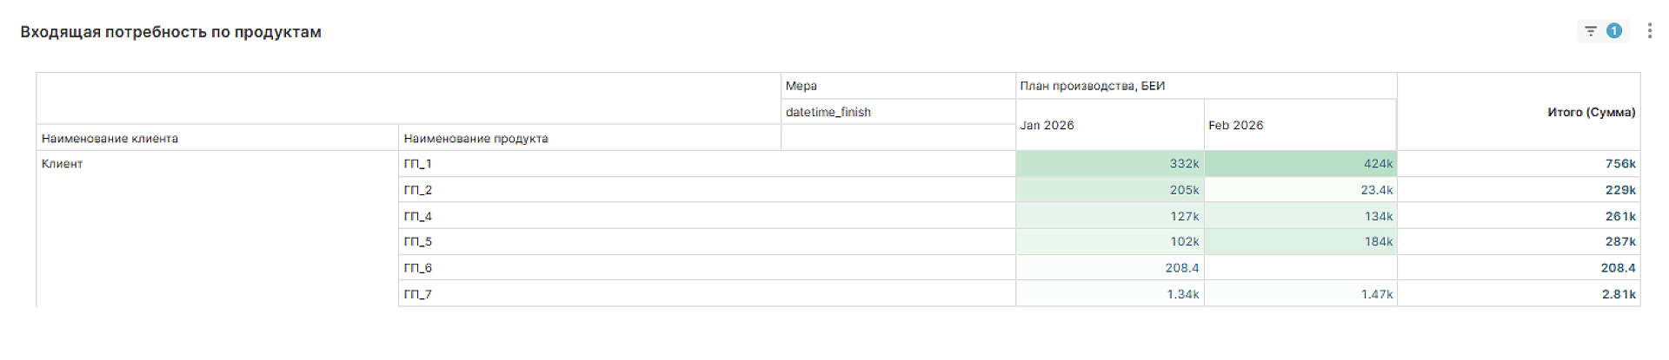Click the Итого (Сумма) column header
This screenshot has height=360, width=1669.
pos(1591,112)
